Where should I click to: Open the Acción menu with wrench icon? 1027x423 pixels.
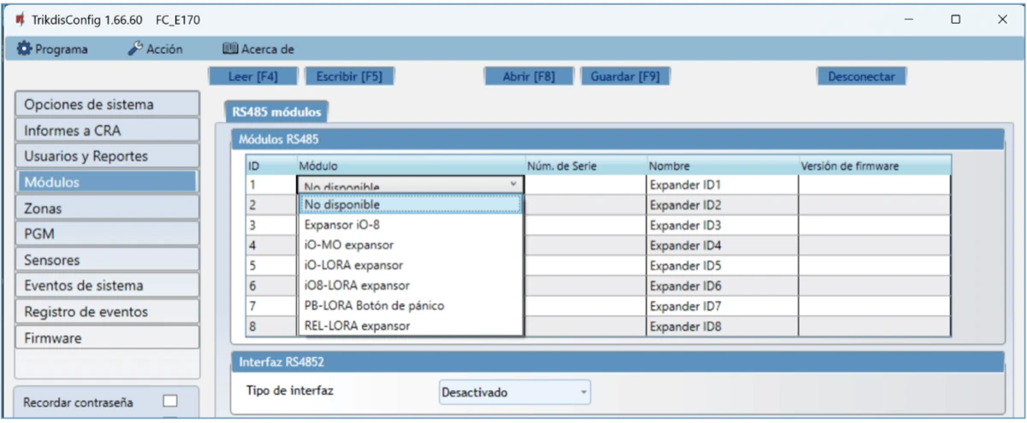[156, 50]
